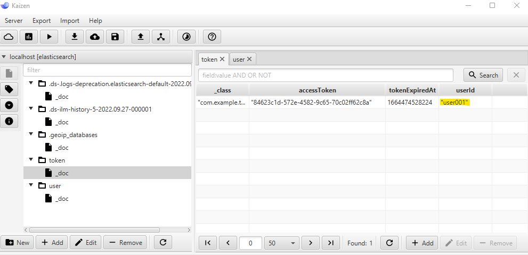This screenshot has width=528, height=255.
Task: Click the download arrow toolbar icon
Action: click(75, 37)
